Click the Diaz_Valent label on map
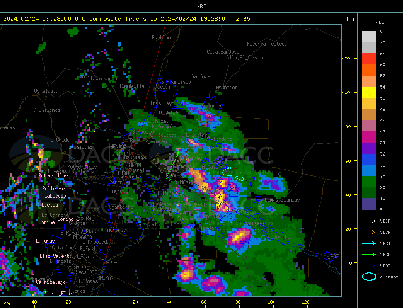 click(x=54, y=256)
